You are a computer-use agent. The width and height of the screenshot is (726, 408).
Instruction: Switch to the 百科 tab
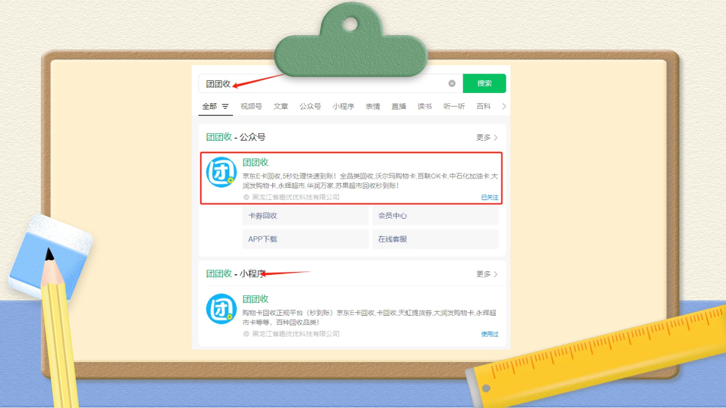(x=484, y=107)
